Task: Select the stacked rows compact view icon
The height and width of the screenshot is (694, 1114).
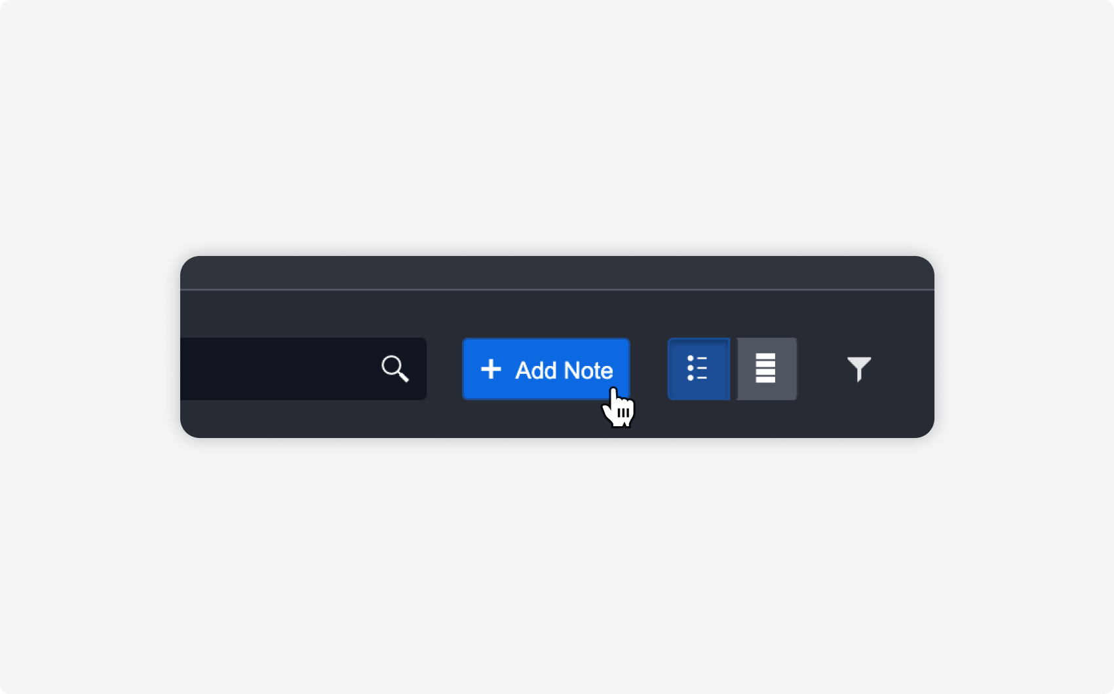Action: [x=767, y=369]
